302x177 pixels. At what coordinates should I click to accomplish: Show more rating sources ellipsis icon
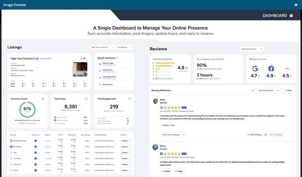[287, 69]
